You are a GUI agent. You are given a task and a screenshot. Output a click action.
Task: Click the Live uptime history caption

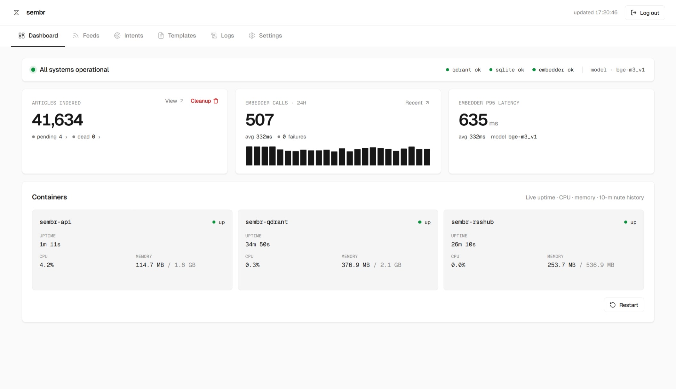(585, 198)
